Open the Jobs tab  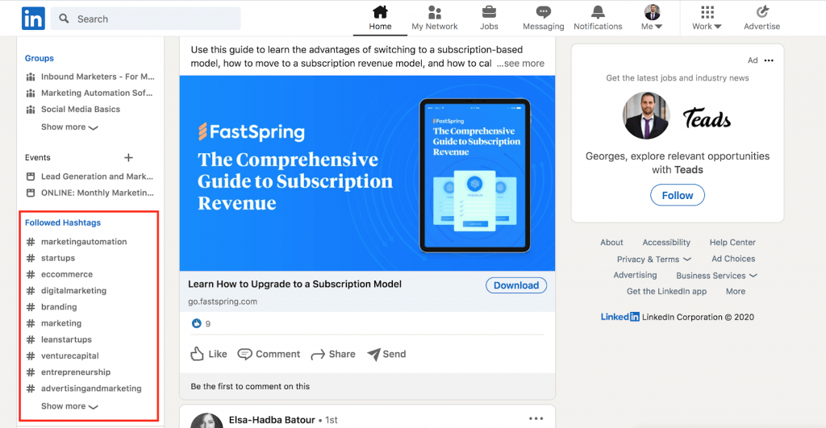pos(489,19)
